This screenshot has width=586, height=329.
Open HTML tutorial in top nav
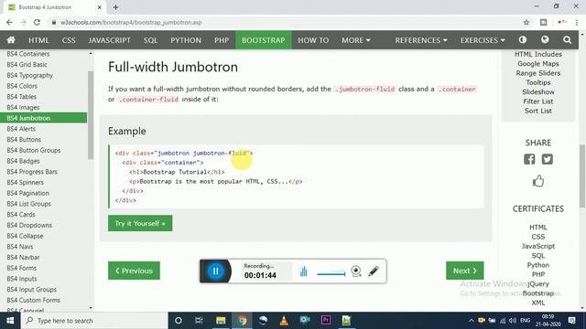38,40
